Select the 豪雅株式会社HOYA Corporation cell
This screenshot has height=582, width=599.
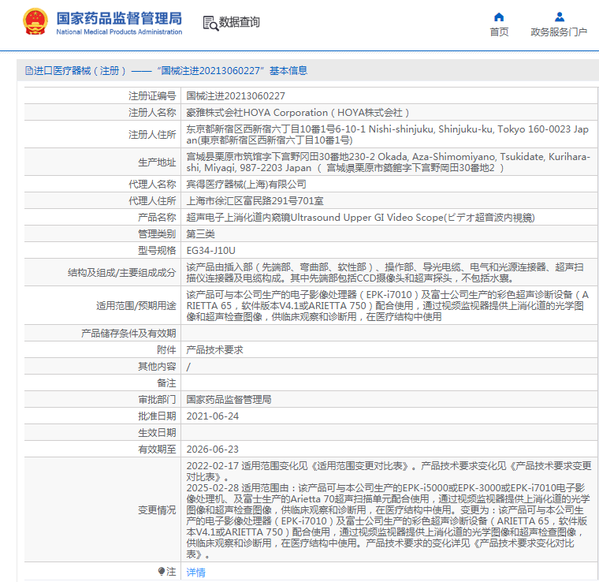click(x=389, y=112)
